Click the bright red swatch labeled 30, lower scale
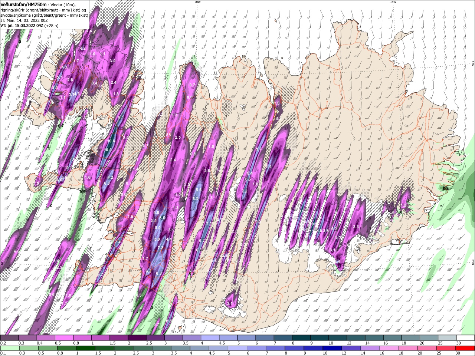Viewport: 475px width, 356px height. (x=465, y=348)
